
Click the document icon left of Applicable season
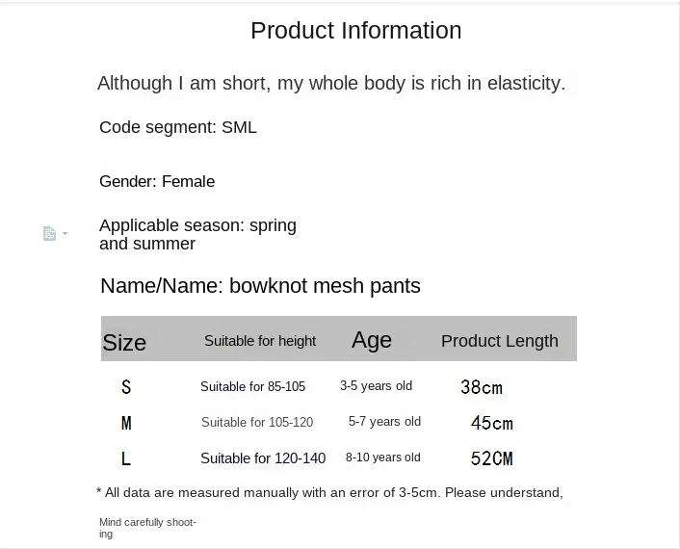pyautogui.click(x=49, y=234)
